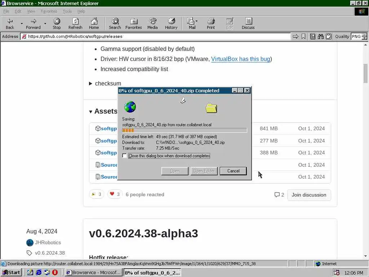Click the Internet zone status bar indicator
Image resolution: width=369 pixels, height=277 pixels.
(326, 264)
